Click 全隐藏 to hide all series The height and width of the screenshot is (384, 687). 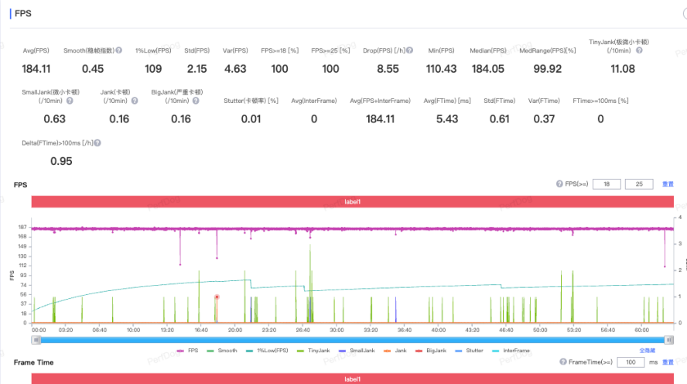[x=647, y=351]
